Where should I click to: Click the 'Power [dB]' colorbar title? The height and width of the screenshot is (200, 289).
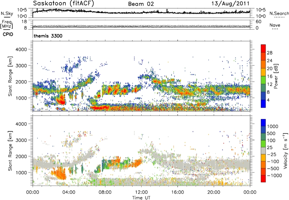coord(276,76)
